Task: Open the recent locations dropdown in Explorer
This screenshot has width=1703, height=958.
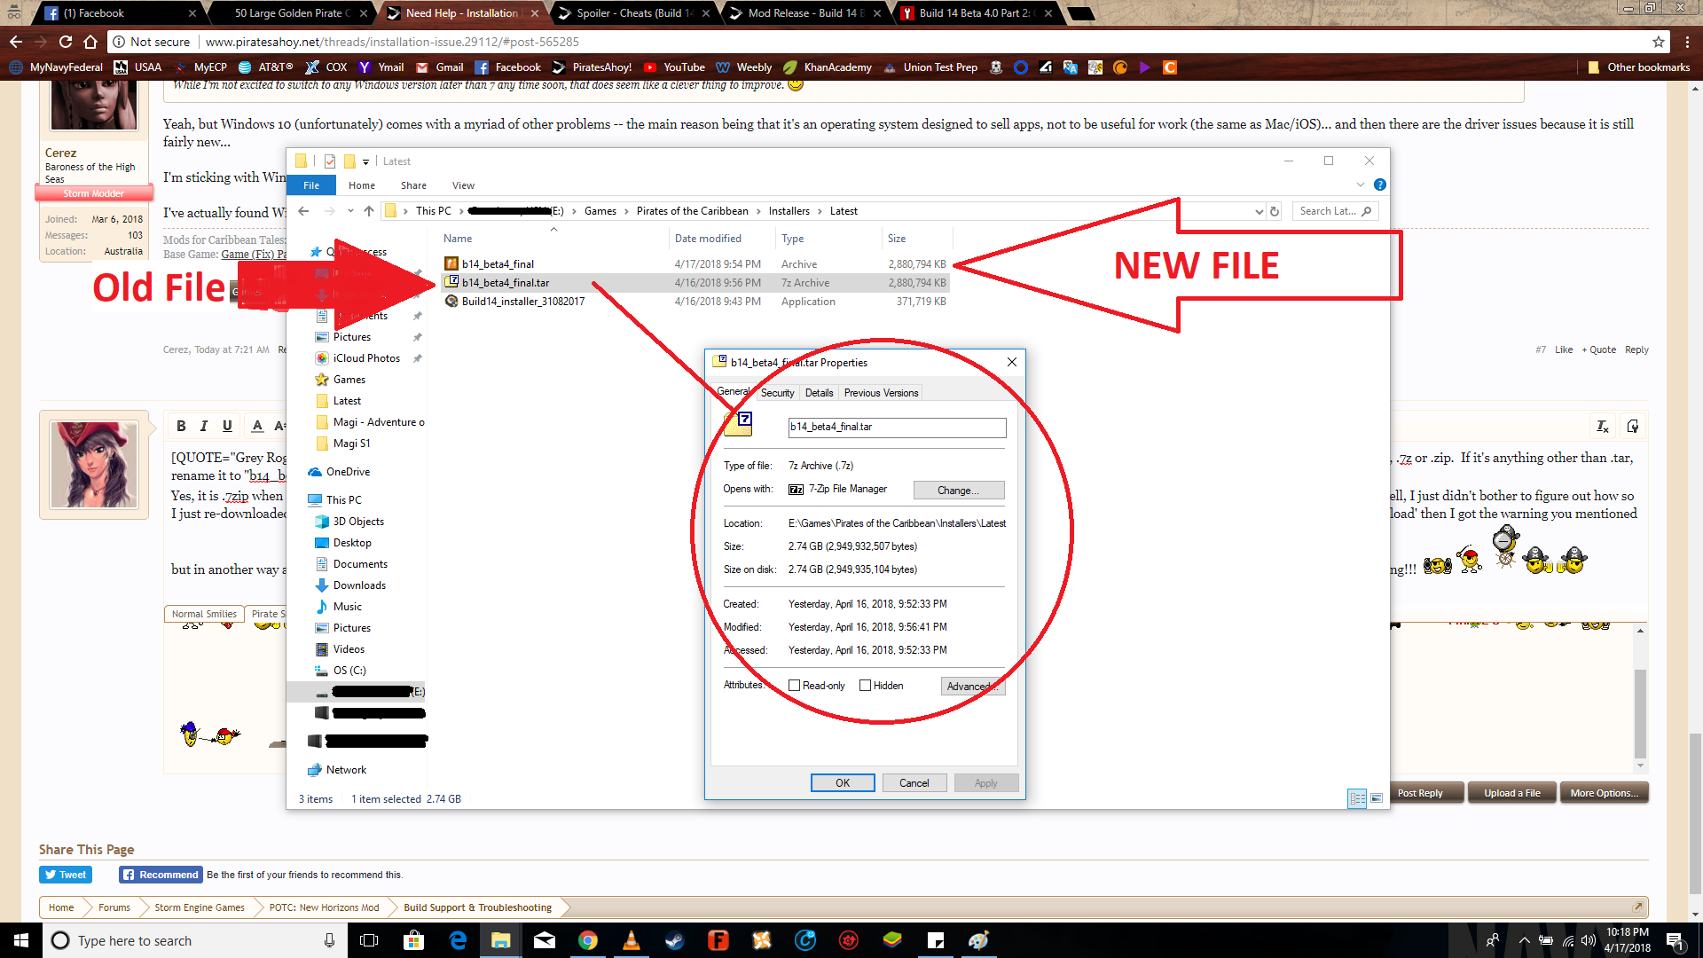Action: coord(350,211)
